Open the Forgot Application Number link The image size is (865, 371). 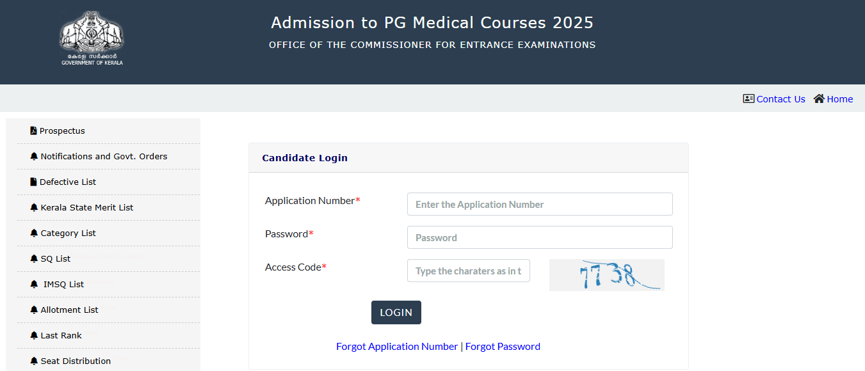(397, 346)
